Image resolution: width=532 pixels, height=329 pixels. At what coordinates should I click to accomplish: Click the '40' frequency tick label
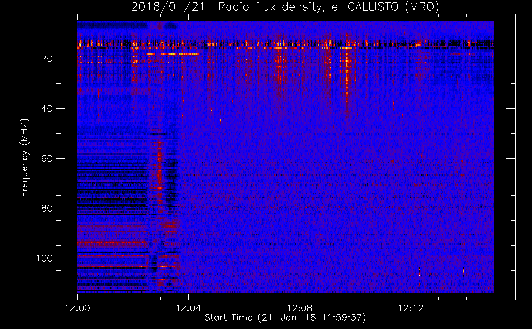[x=47, y=109]
